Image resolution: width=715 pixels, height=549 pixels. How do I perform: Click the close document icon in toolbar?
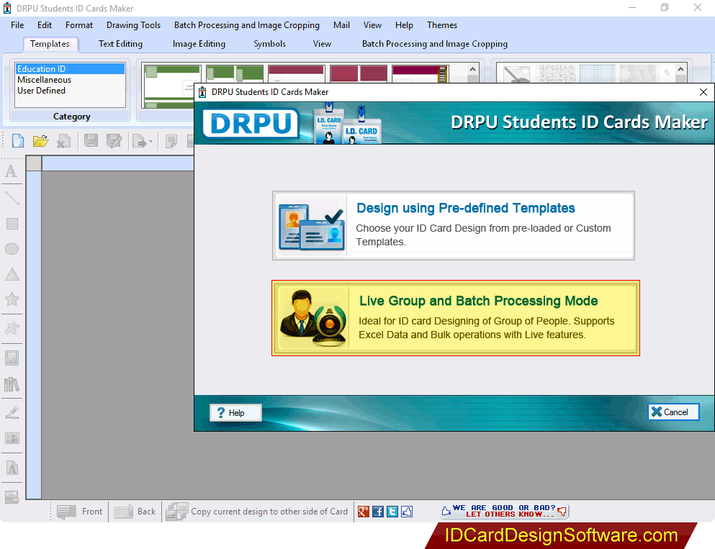point(63,141)
